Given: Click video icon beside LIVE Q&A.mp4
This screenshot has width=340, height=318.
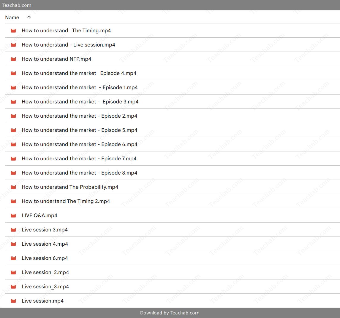Looking at the screenshot, I should pos(13,215).
